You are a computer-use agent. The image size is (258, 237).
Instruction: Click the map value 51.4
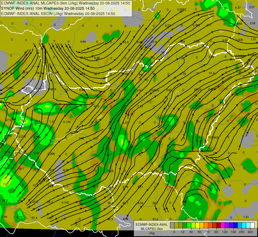(35, 218)
